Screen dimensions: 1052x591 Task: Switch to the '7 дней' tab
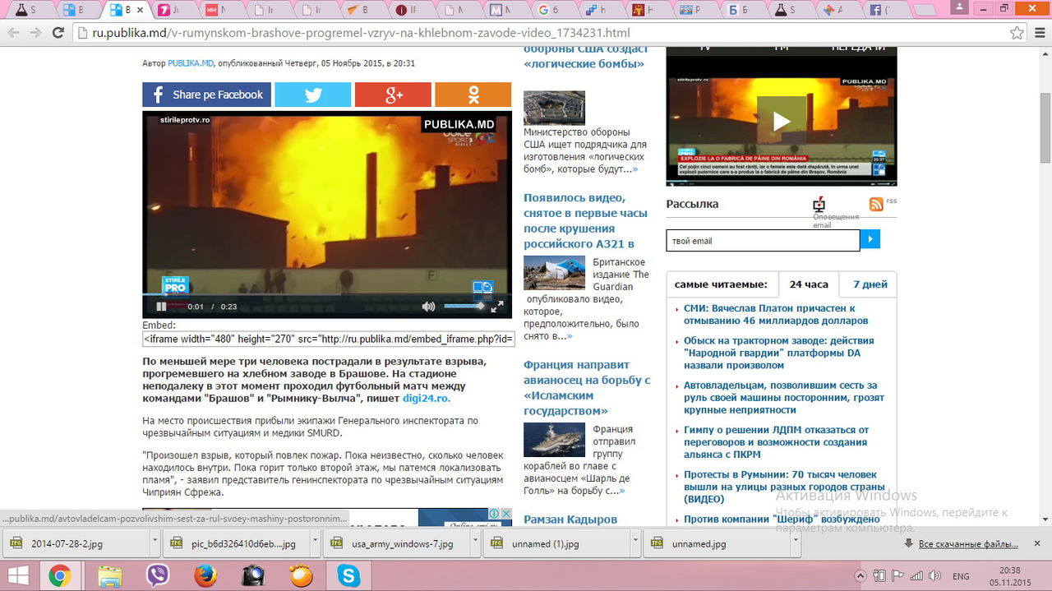870,284
